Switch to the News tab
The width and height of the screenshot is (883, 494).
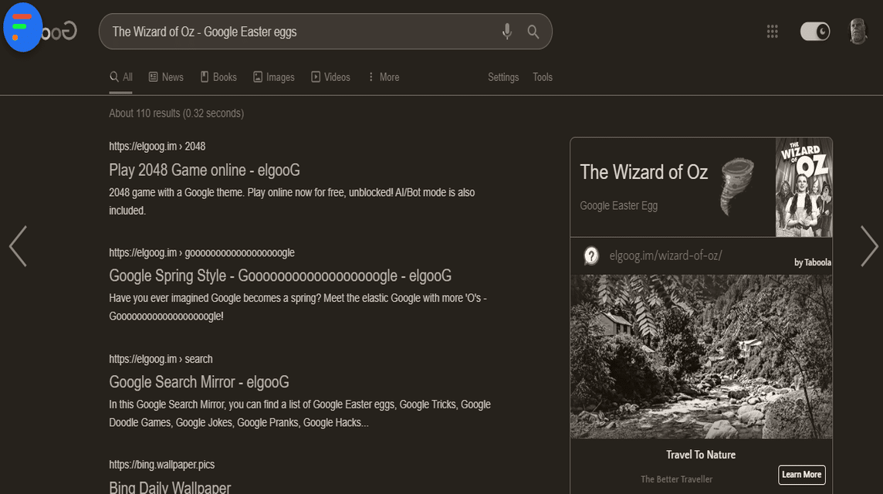click(x=166, y=77)
